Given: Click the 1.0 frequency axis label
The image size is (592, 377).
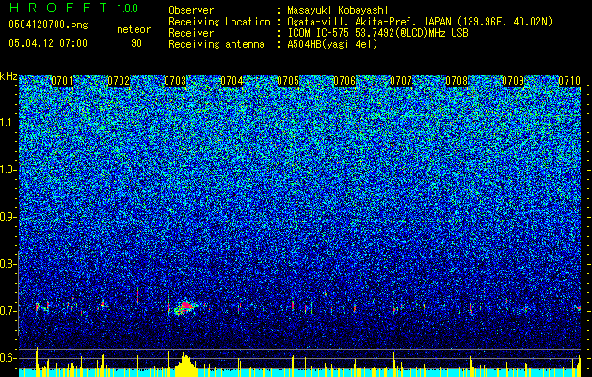Looking at the screenshot, I should point(8,170).
